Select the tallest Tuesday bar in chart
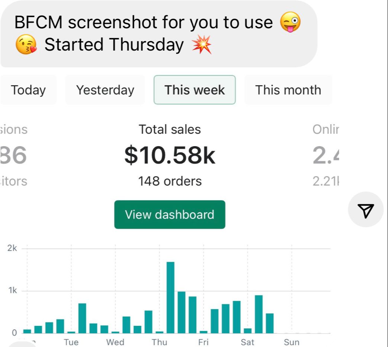 pyautogui.click(x=82, y=318)
